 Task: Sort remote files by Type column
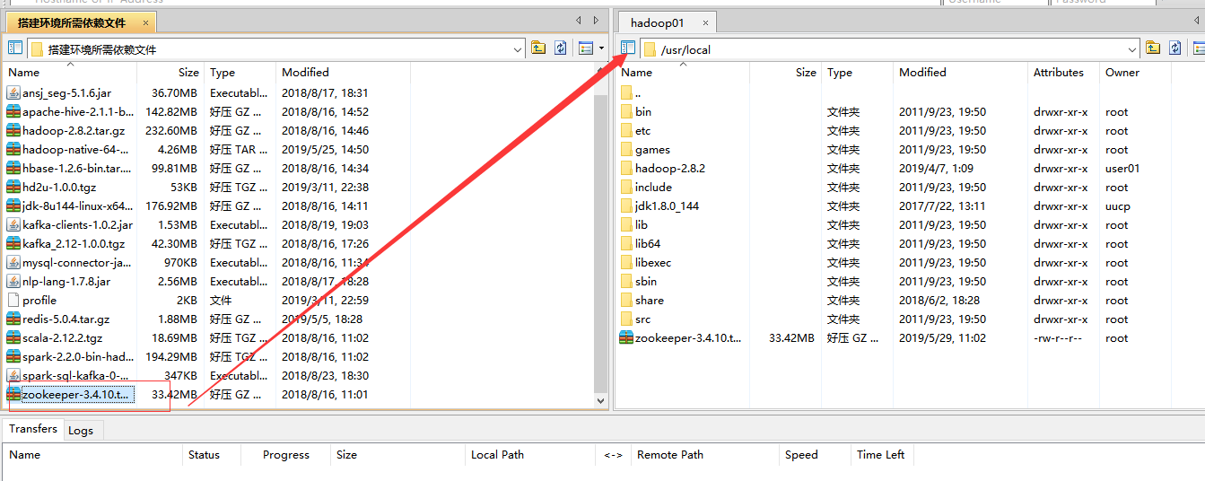[x=858, y=72]
